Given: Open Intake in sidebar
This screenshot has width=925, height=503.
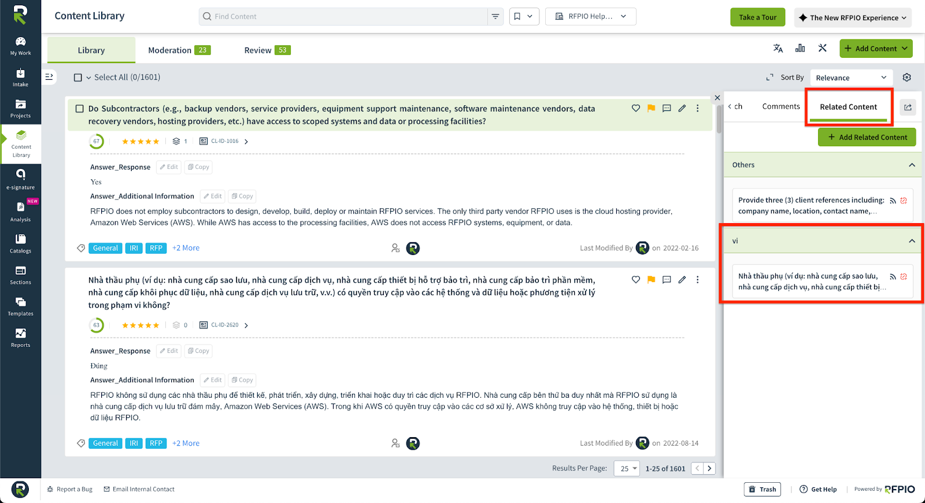Looking at the screenshot, I should [x=20, y=77].
